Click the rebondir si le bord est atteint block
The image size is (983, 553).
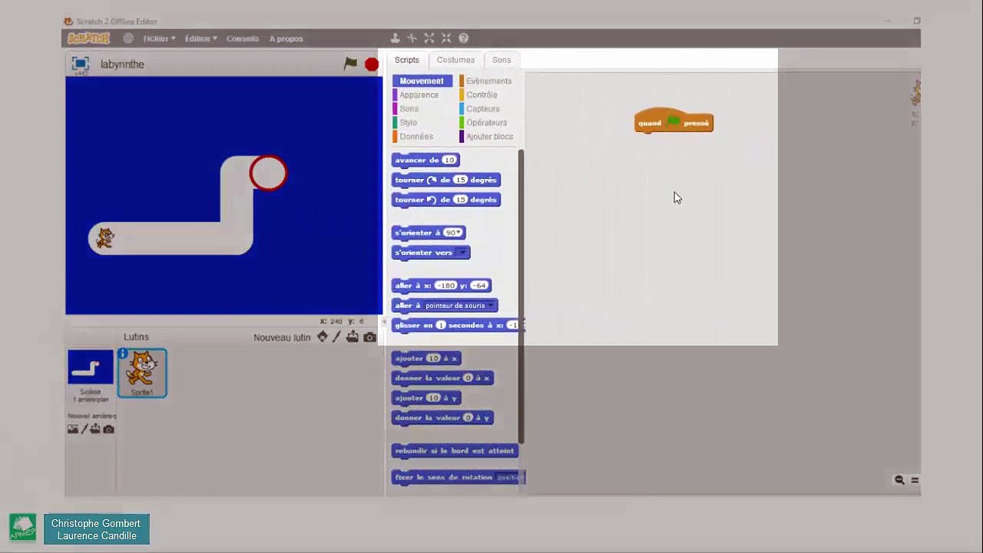(455, 451)
